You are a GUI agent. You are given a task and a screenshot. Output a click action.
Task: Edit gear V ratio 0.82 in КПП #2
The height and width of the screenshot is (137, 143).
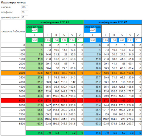coord(130,40)
